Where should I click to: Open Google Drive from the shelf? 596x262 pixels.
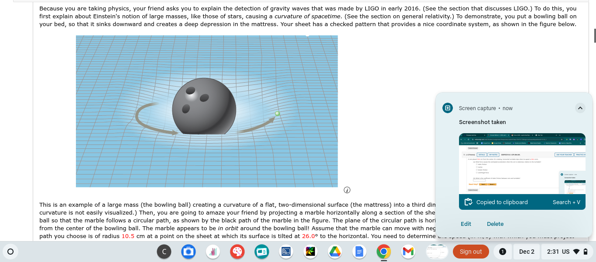pos(335,252)
